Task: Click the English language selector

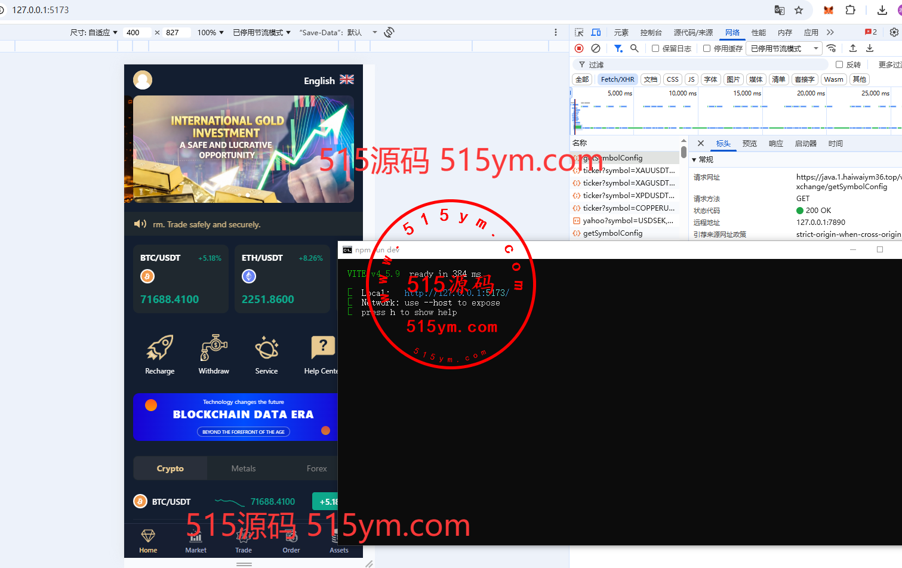Action: point(328,81)
